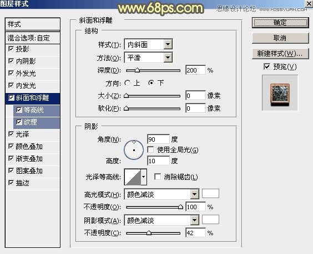The height and width of the screenshot is (254, 313).
Task: Open the 样式 (内斜面) dropdown
Action: coord(148,44)
